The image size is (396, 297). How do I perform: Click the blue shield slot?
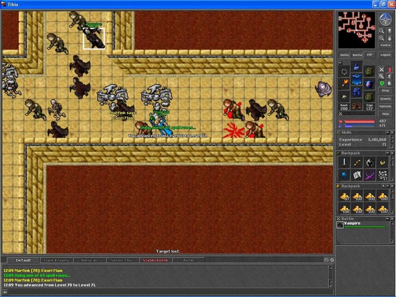(x=369, y=84)
